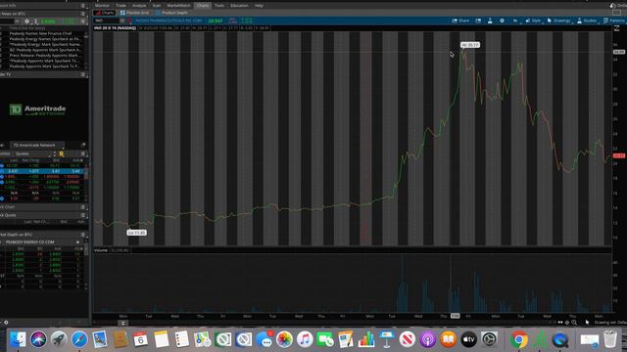The height and width of the screenshot is (352, 627).
Task: Click the flask icon in chart toolbar
Action: pos(490,21)
